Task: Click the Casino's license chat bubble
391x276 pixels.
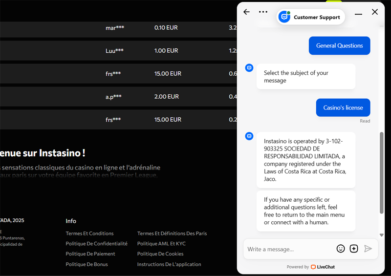Action: (343, 107)
